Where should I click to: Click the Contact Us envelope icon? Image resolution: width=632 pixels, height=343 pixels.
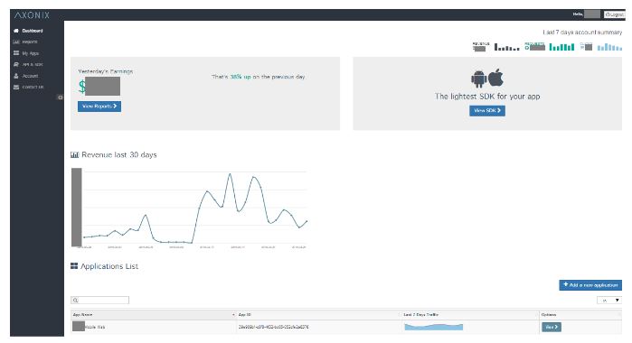click(x=16, y=87)
